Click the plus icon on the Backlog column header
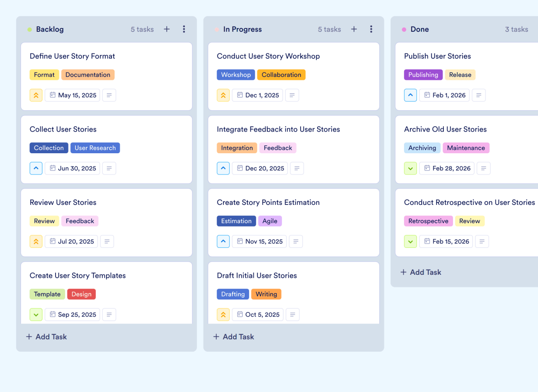 pos(167,29)
